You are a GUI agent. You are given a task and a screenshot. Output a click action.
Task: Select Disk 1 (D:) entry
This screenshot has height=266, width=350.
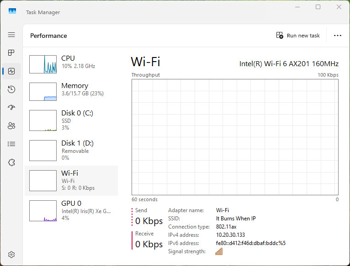click(71, 151)
